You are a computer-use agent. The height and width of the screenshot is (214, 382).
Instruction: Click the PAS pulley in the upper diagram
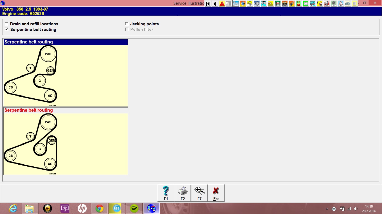48,54
